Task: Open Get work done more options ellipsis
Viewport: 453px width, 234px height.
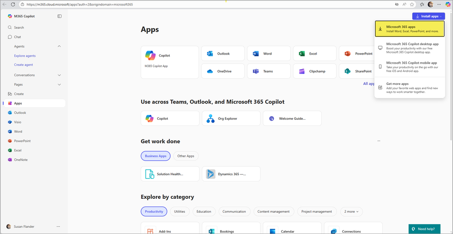Action: 379,141
